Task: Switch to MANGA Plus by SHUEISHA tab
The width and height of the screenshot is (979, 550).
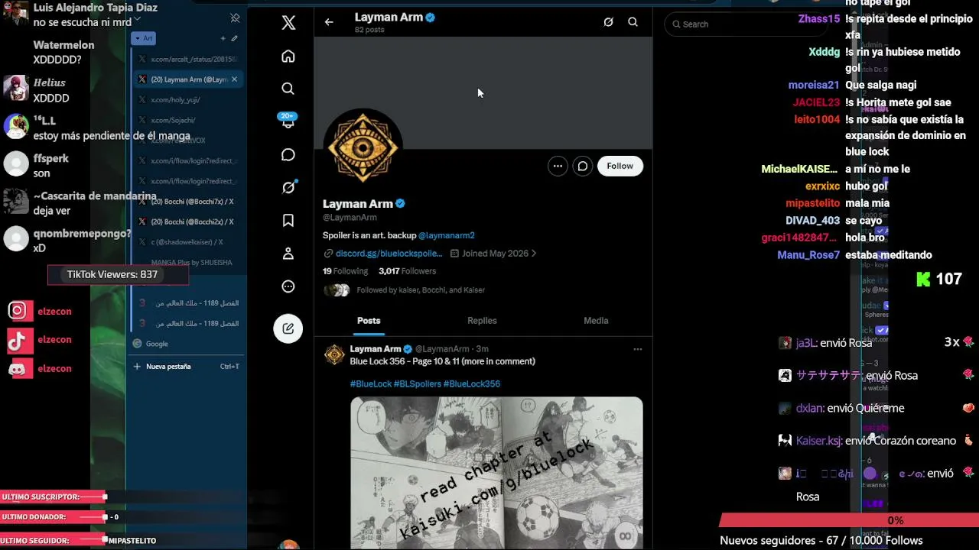Action: pos(188,263)
